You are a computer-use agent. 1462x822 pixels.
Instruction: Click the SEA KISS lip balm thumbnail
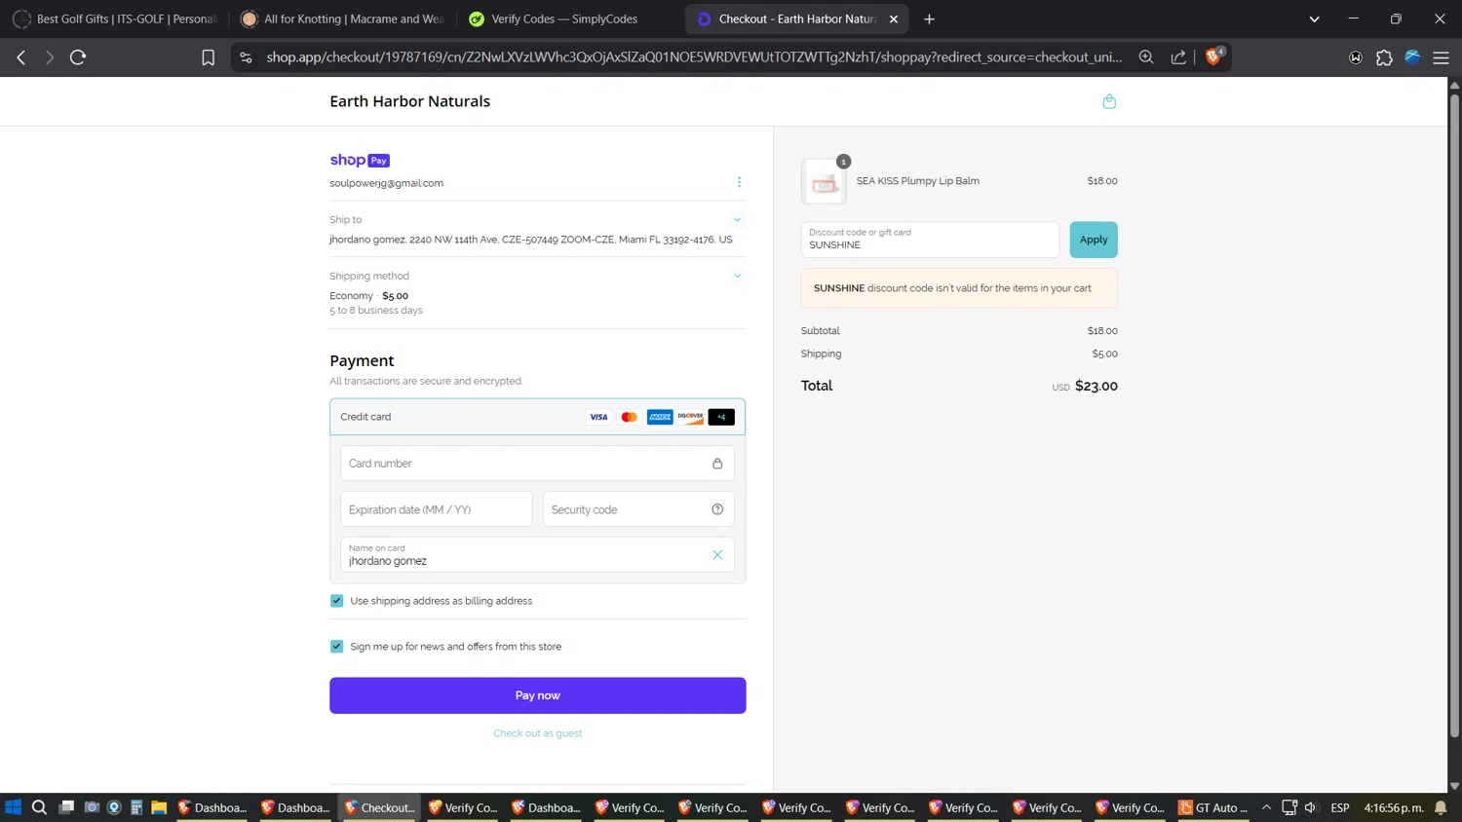tap(824, 181)
